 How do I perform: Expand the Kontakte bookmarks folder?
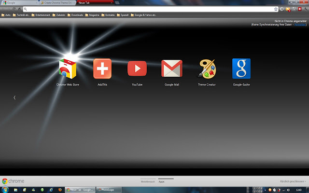108,15
